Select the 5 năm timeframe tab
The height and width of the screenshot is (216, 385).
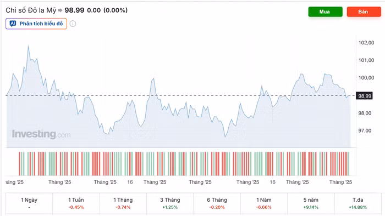(311, 203)
